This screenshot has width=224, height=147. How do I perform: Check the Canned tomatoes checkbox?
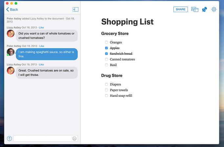click(x=107, y=59)
